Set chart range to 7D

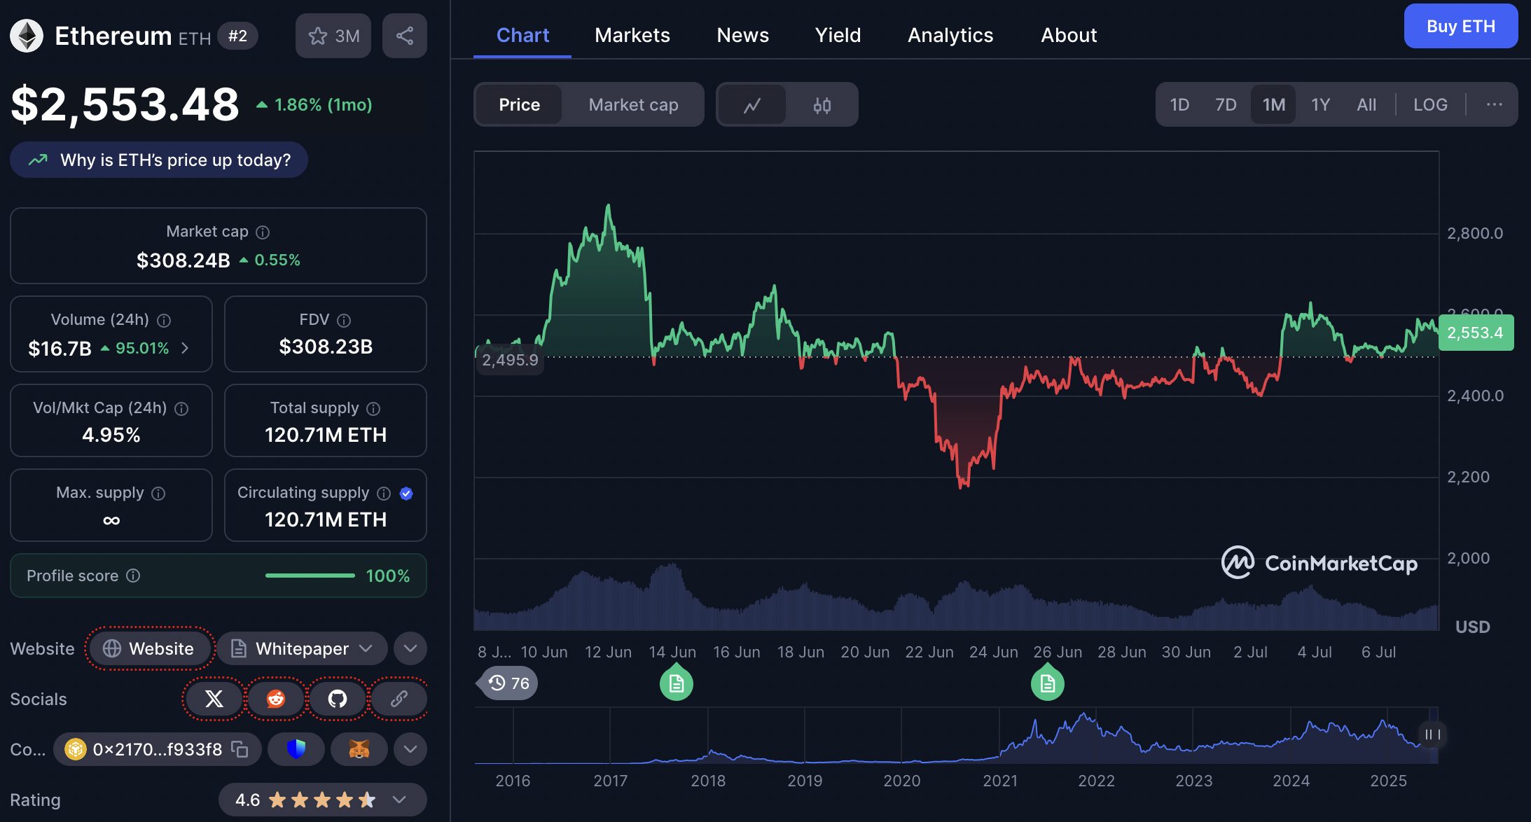[x=1226, y=105]
